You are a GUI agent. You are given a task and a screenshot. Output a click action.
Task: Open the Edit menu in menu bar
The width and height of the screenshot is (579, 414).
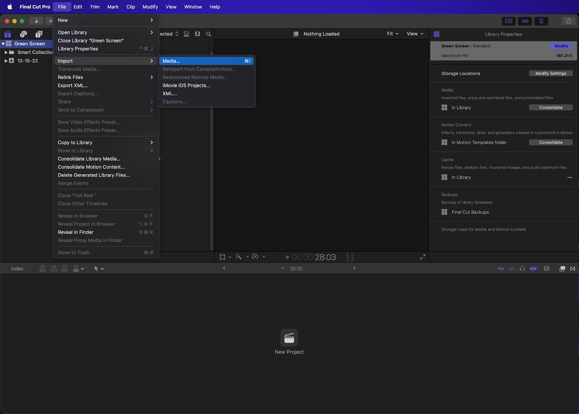pos(78,7)
